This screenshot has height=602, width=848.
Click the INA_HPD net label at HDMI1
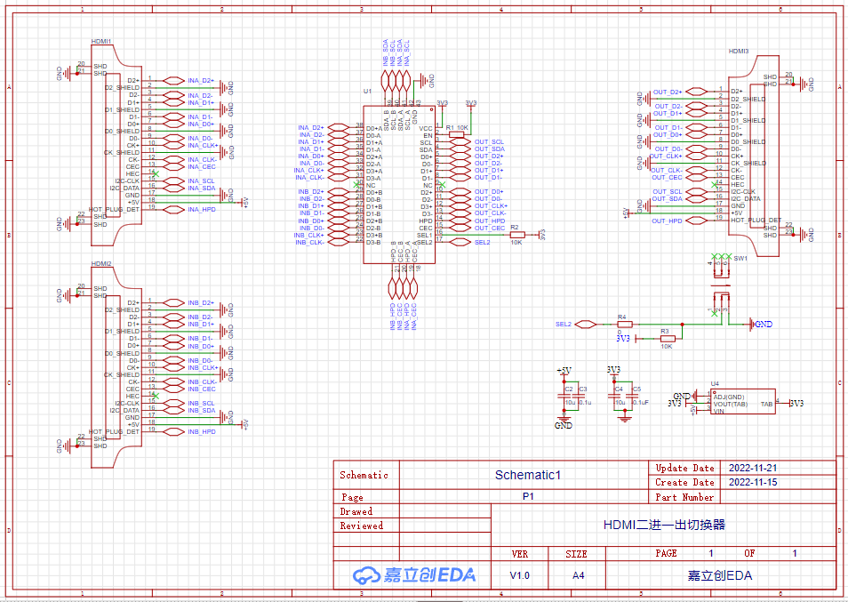point(202,210)
